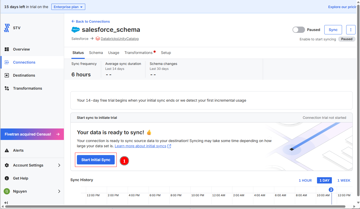The image size is (360, 209).
Task: Switch to the Schema tab
Action: pos(96,53)
